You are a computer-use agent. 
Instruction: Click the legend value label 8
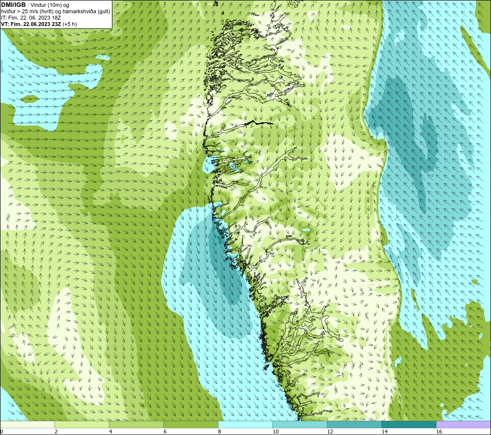coord(219,432)
